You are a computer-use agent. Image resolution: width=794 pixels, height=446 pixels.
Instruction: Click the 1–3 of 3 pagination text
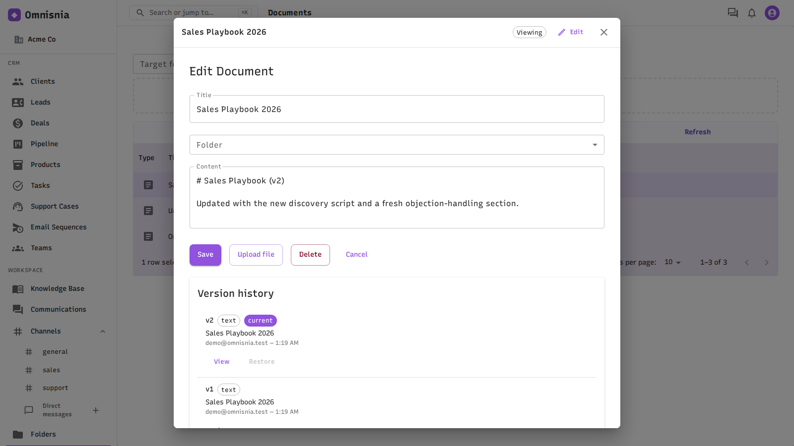(x=714, y=262)
